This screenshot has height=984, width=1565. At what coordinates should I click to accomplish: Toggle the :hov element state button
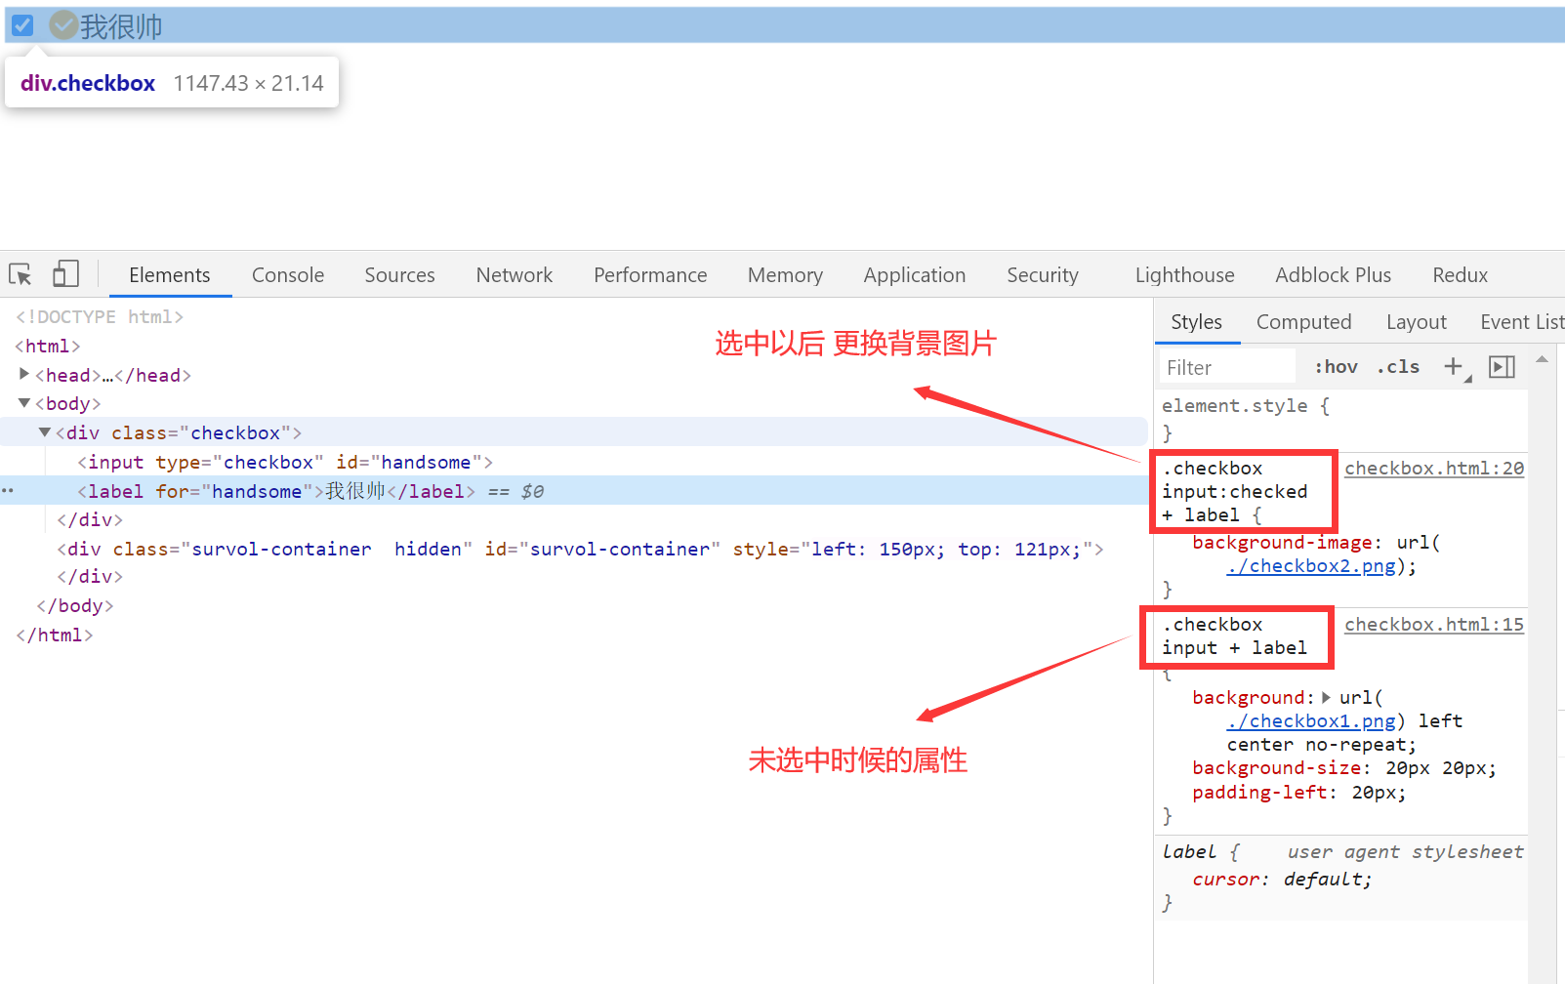tap(1336, 367)
